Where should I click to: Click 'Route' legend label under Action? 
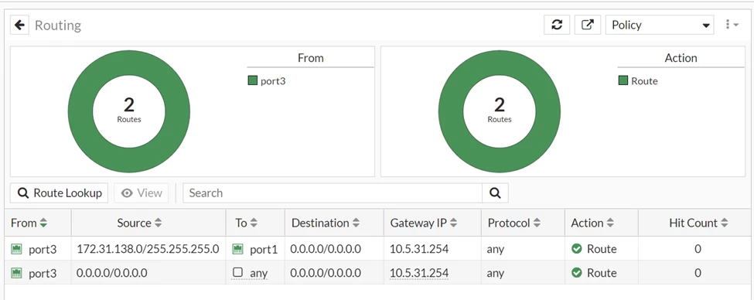click(x=644, y=80)
